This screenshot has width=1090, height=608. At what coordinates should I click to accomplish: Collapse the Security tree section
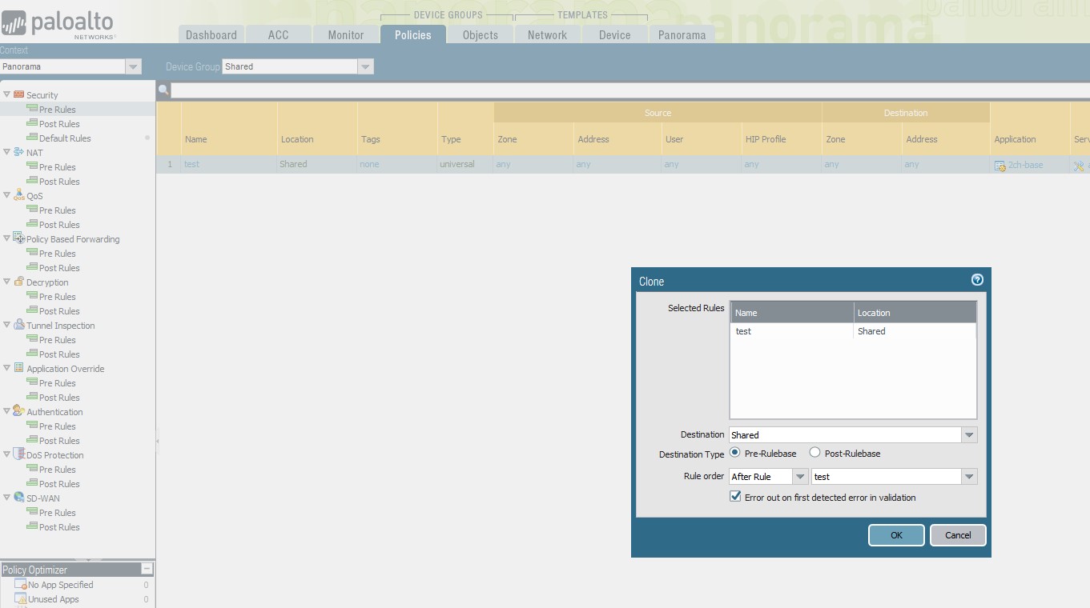coord(6,94)
